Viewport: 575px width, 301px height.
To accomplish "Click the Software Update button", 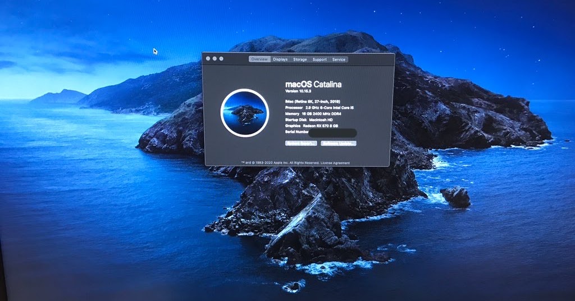I will tap(339, 143).
